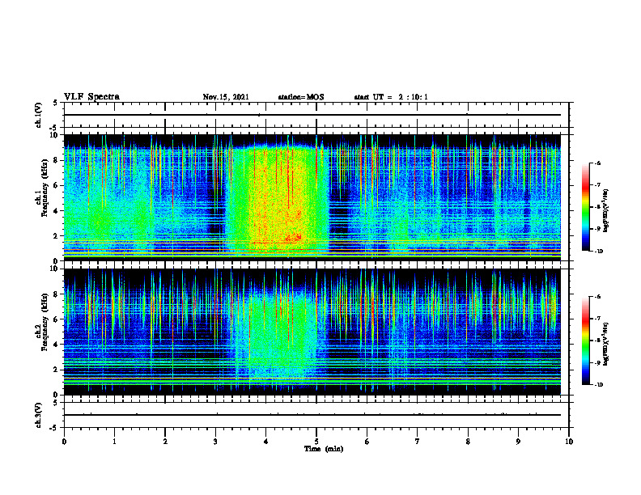
Task: Click the "6" kHz tick of ch.2 spectrogram
Action: [57, 319]
